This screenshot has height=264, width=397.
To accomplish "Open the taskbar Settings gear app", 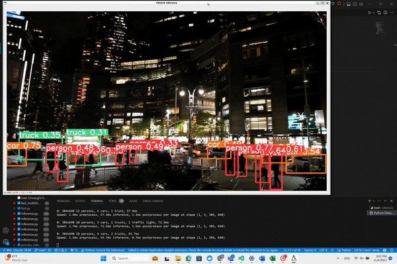I will 251,258.
